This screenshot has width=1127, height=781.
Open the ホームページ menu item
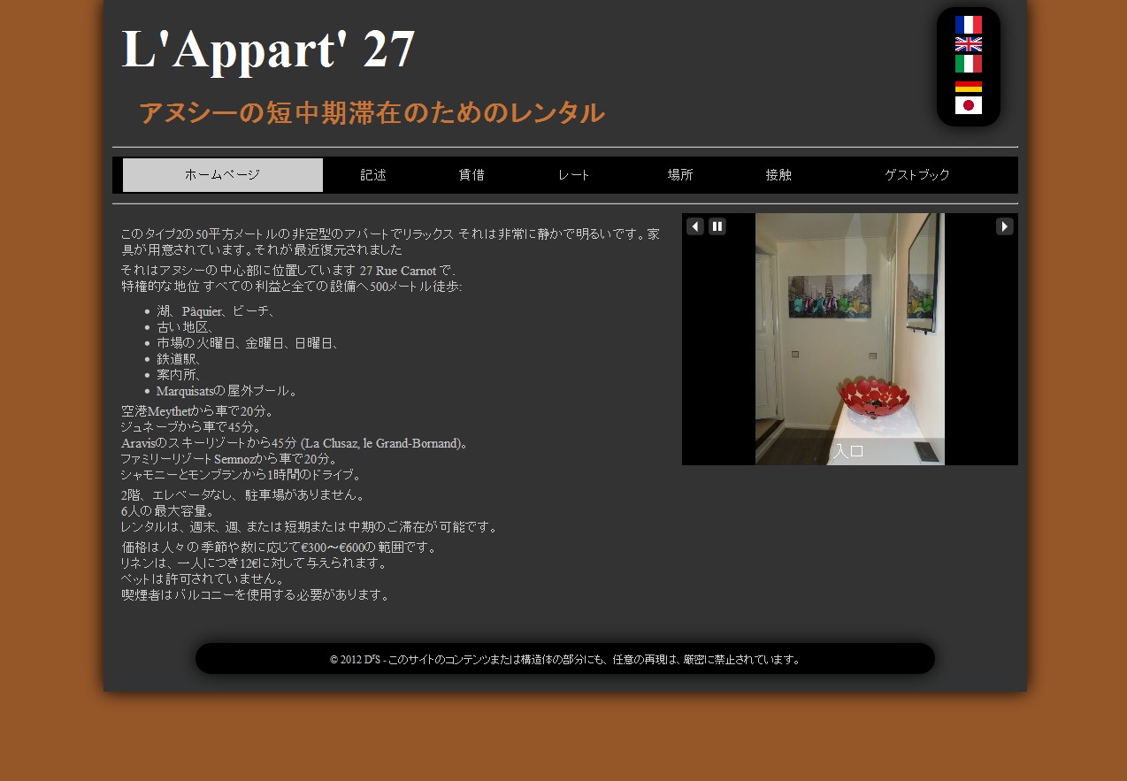coord(222,175)
